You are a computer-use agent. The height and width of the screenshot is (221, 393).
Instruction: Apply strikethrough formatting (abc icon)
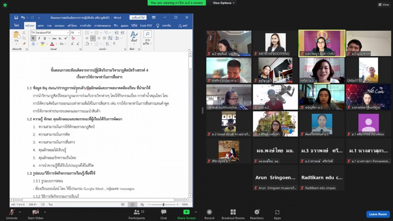[54, 38]
